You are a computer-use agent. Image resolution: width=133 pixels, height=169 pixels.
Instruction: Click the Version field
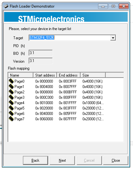pyautogui.click(x=41, y=61)
